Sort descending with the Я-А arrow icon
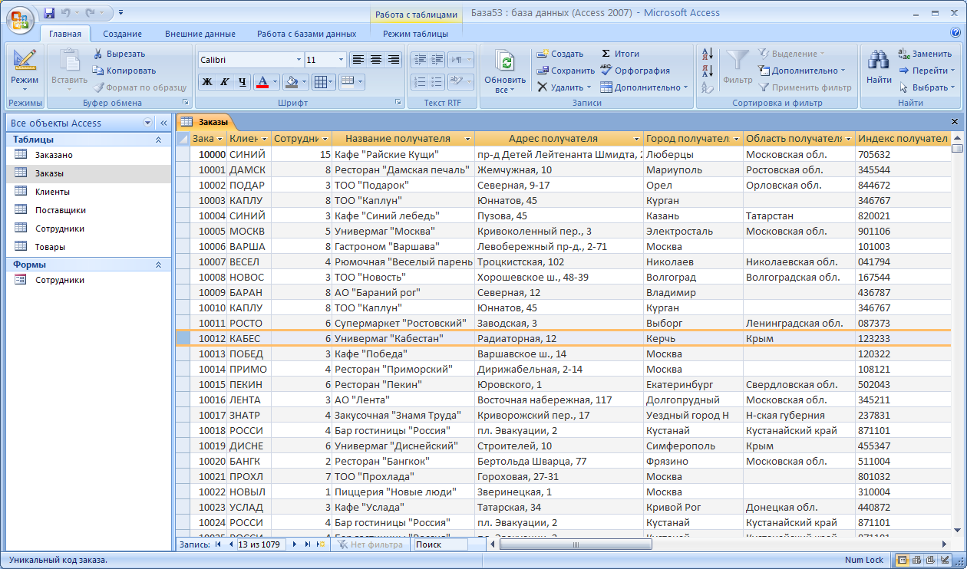 (x=708, y=71)
